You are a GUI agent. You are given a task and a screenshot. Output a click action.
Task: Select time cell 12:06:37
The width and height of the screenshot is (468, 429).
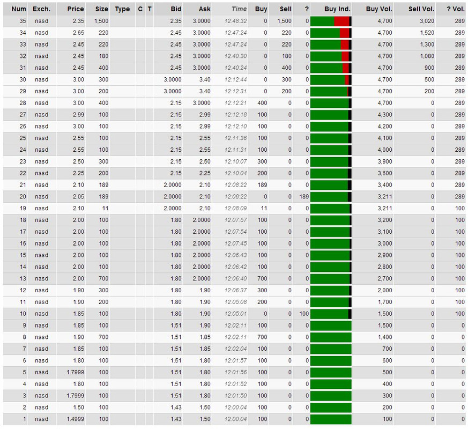click(x=235, y=290)
